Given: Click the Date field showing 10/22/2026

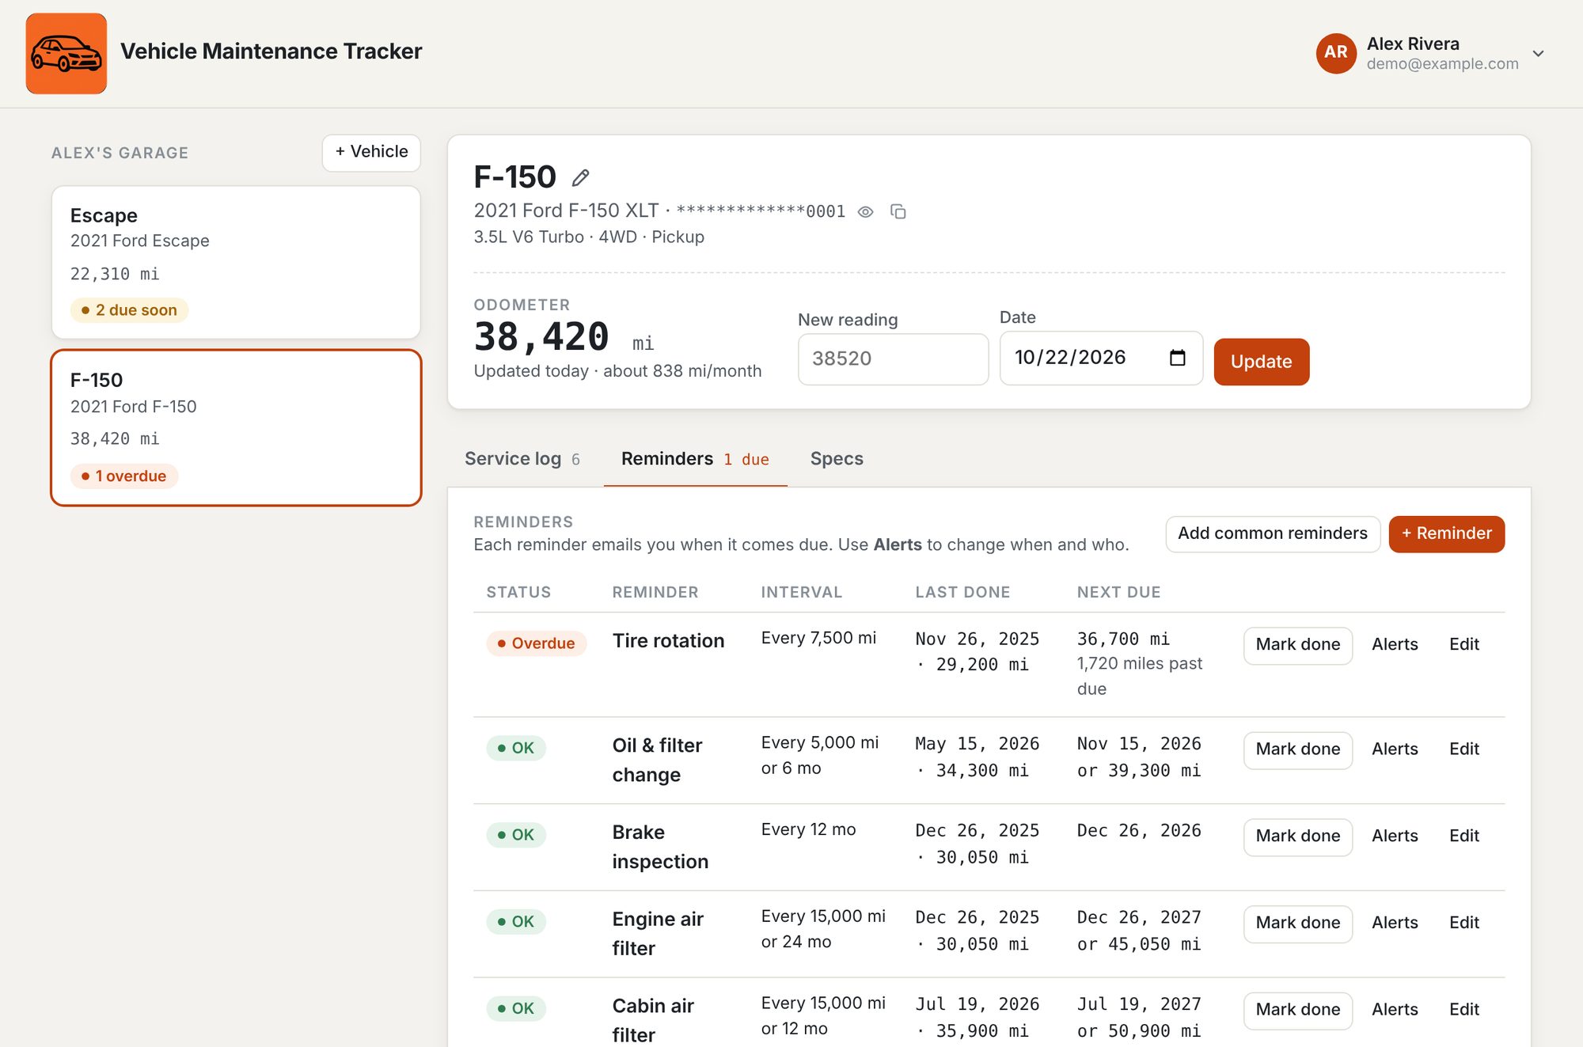Looking at the screenshot, I should pos(1101,358).
